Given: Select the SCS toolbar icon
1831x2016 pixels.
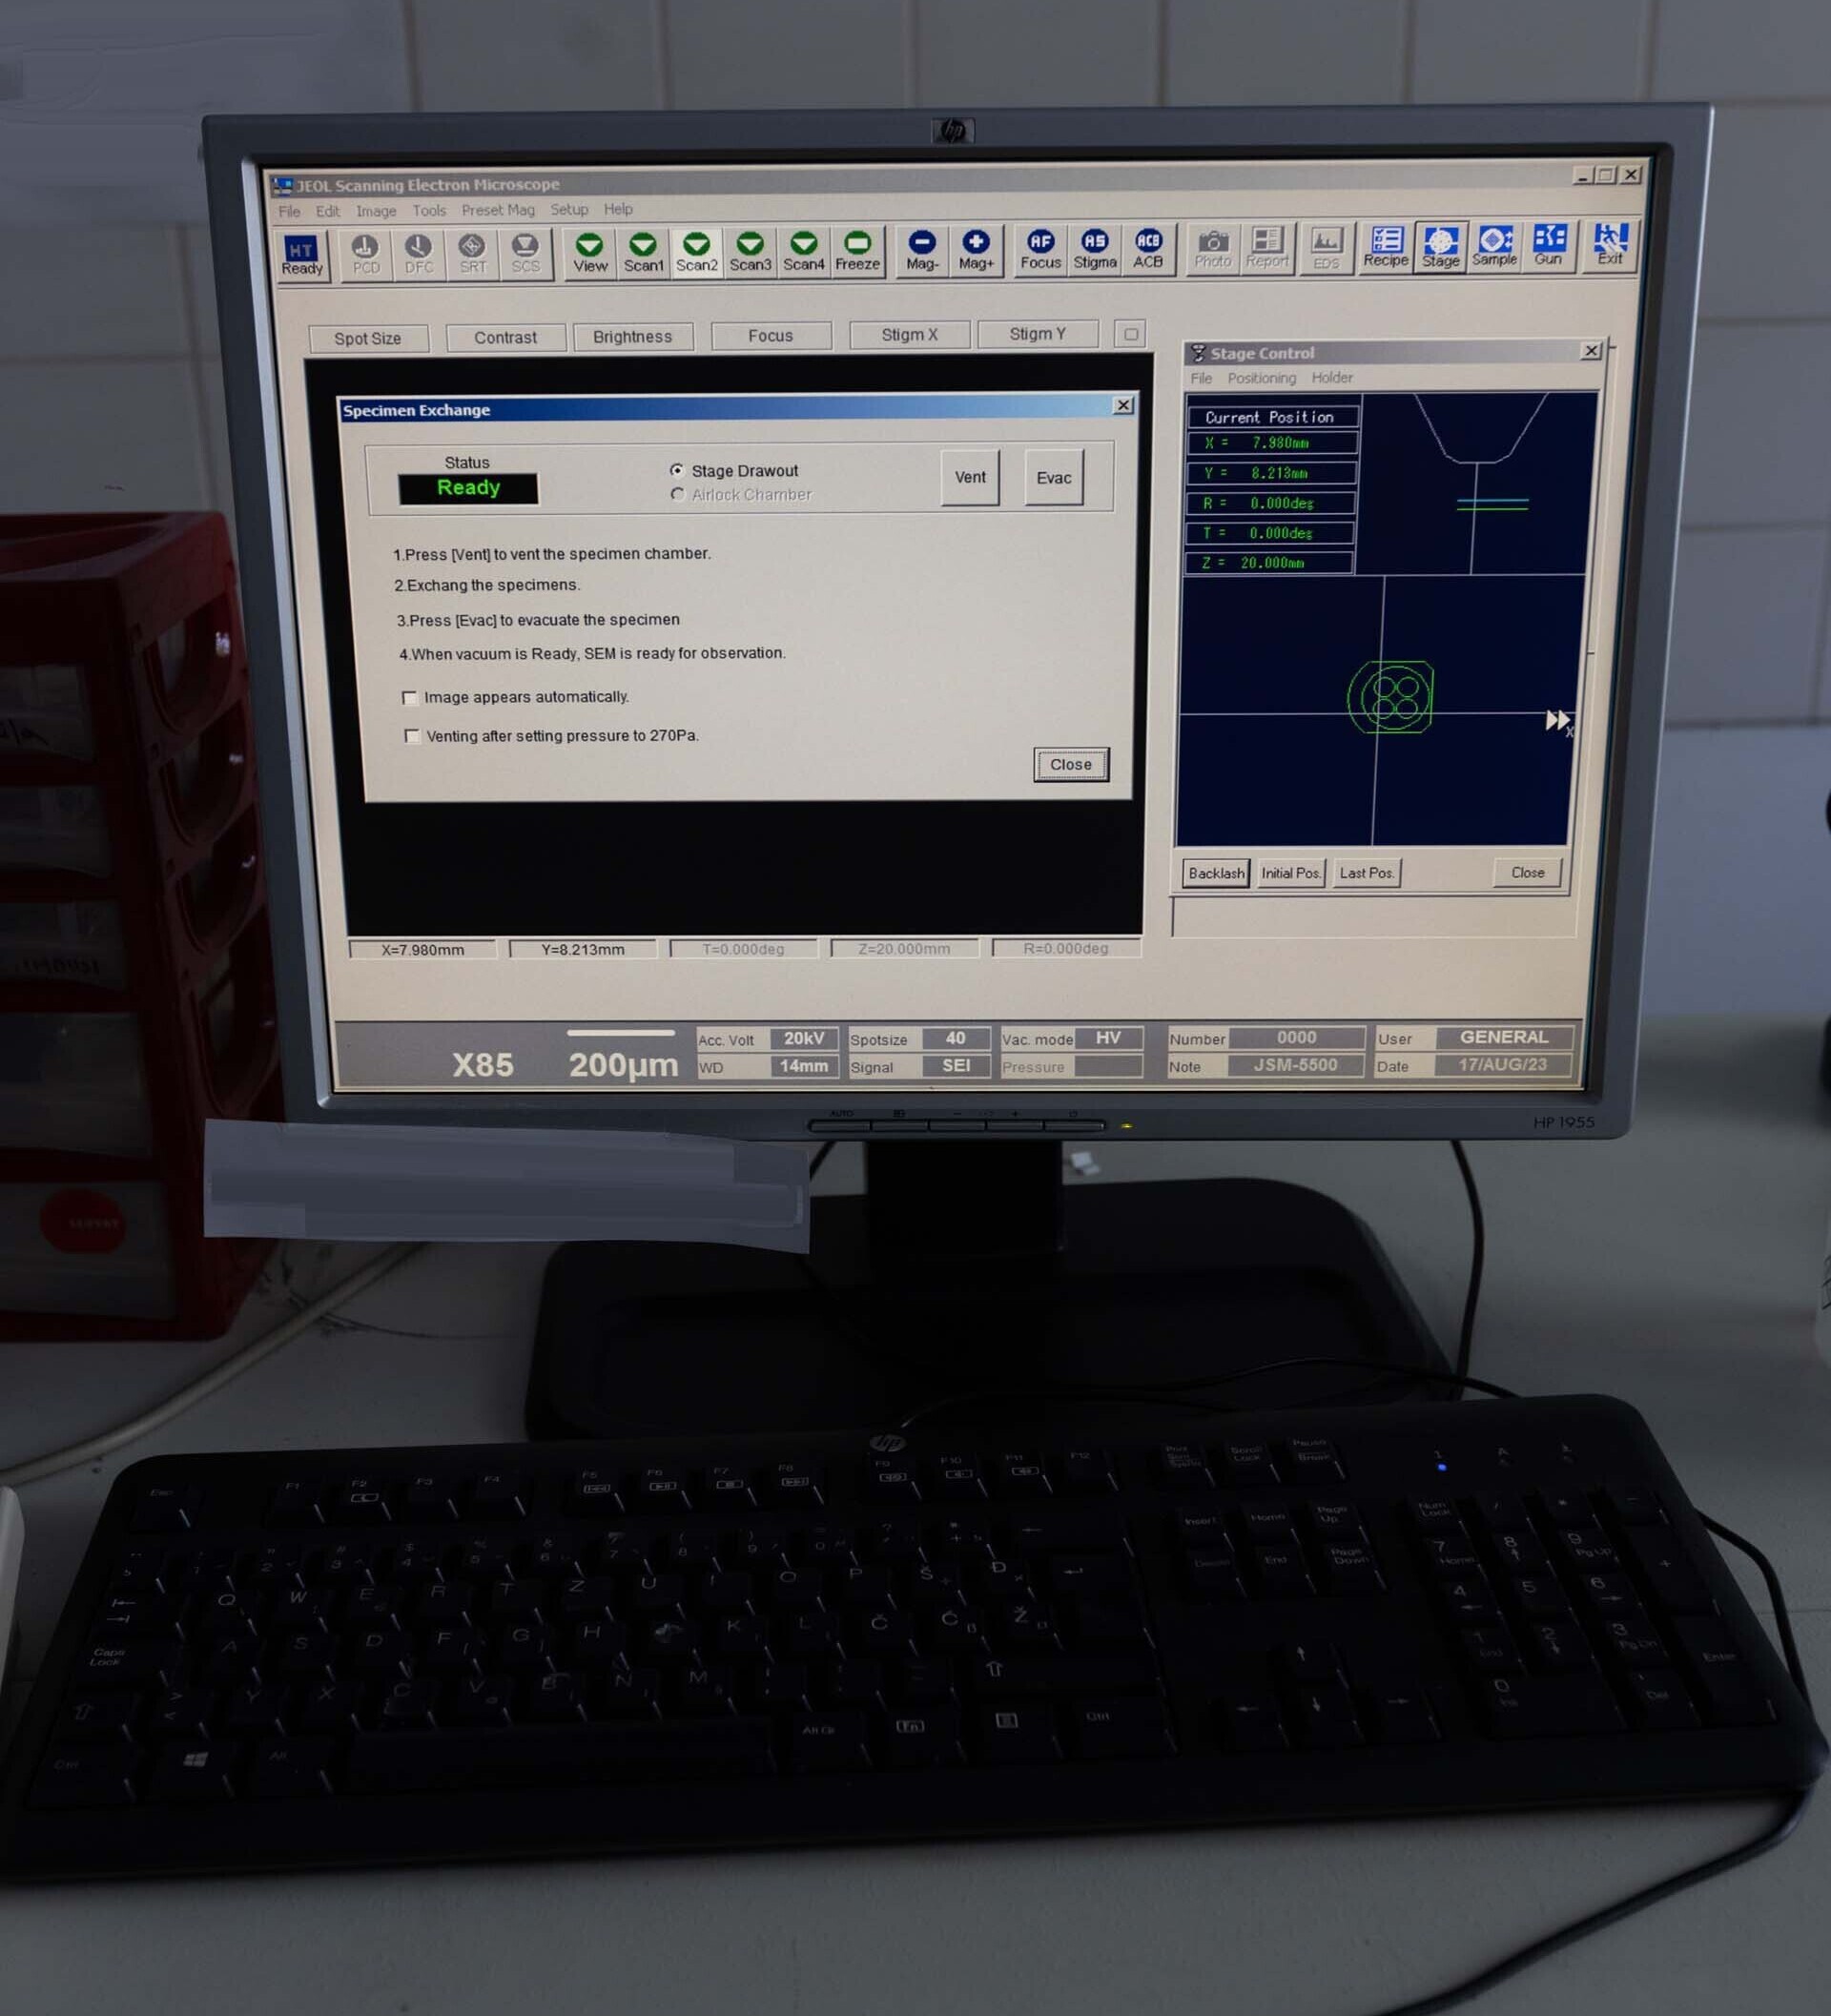Looking at the screenshot, I should pyautogui.click(x=526, y=253).
